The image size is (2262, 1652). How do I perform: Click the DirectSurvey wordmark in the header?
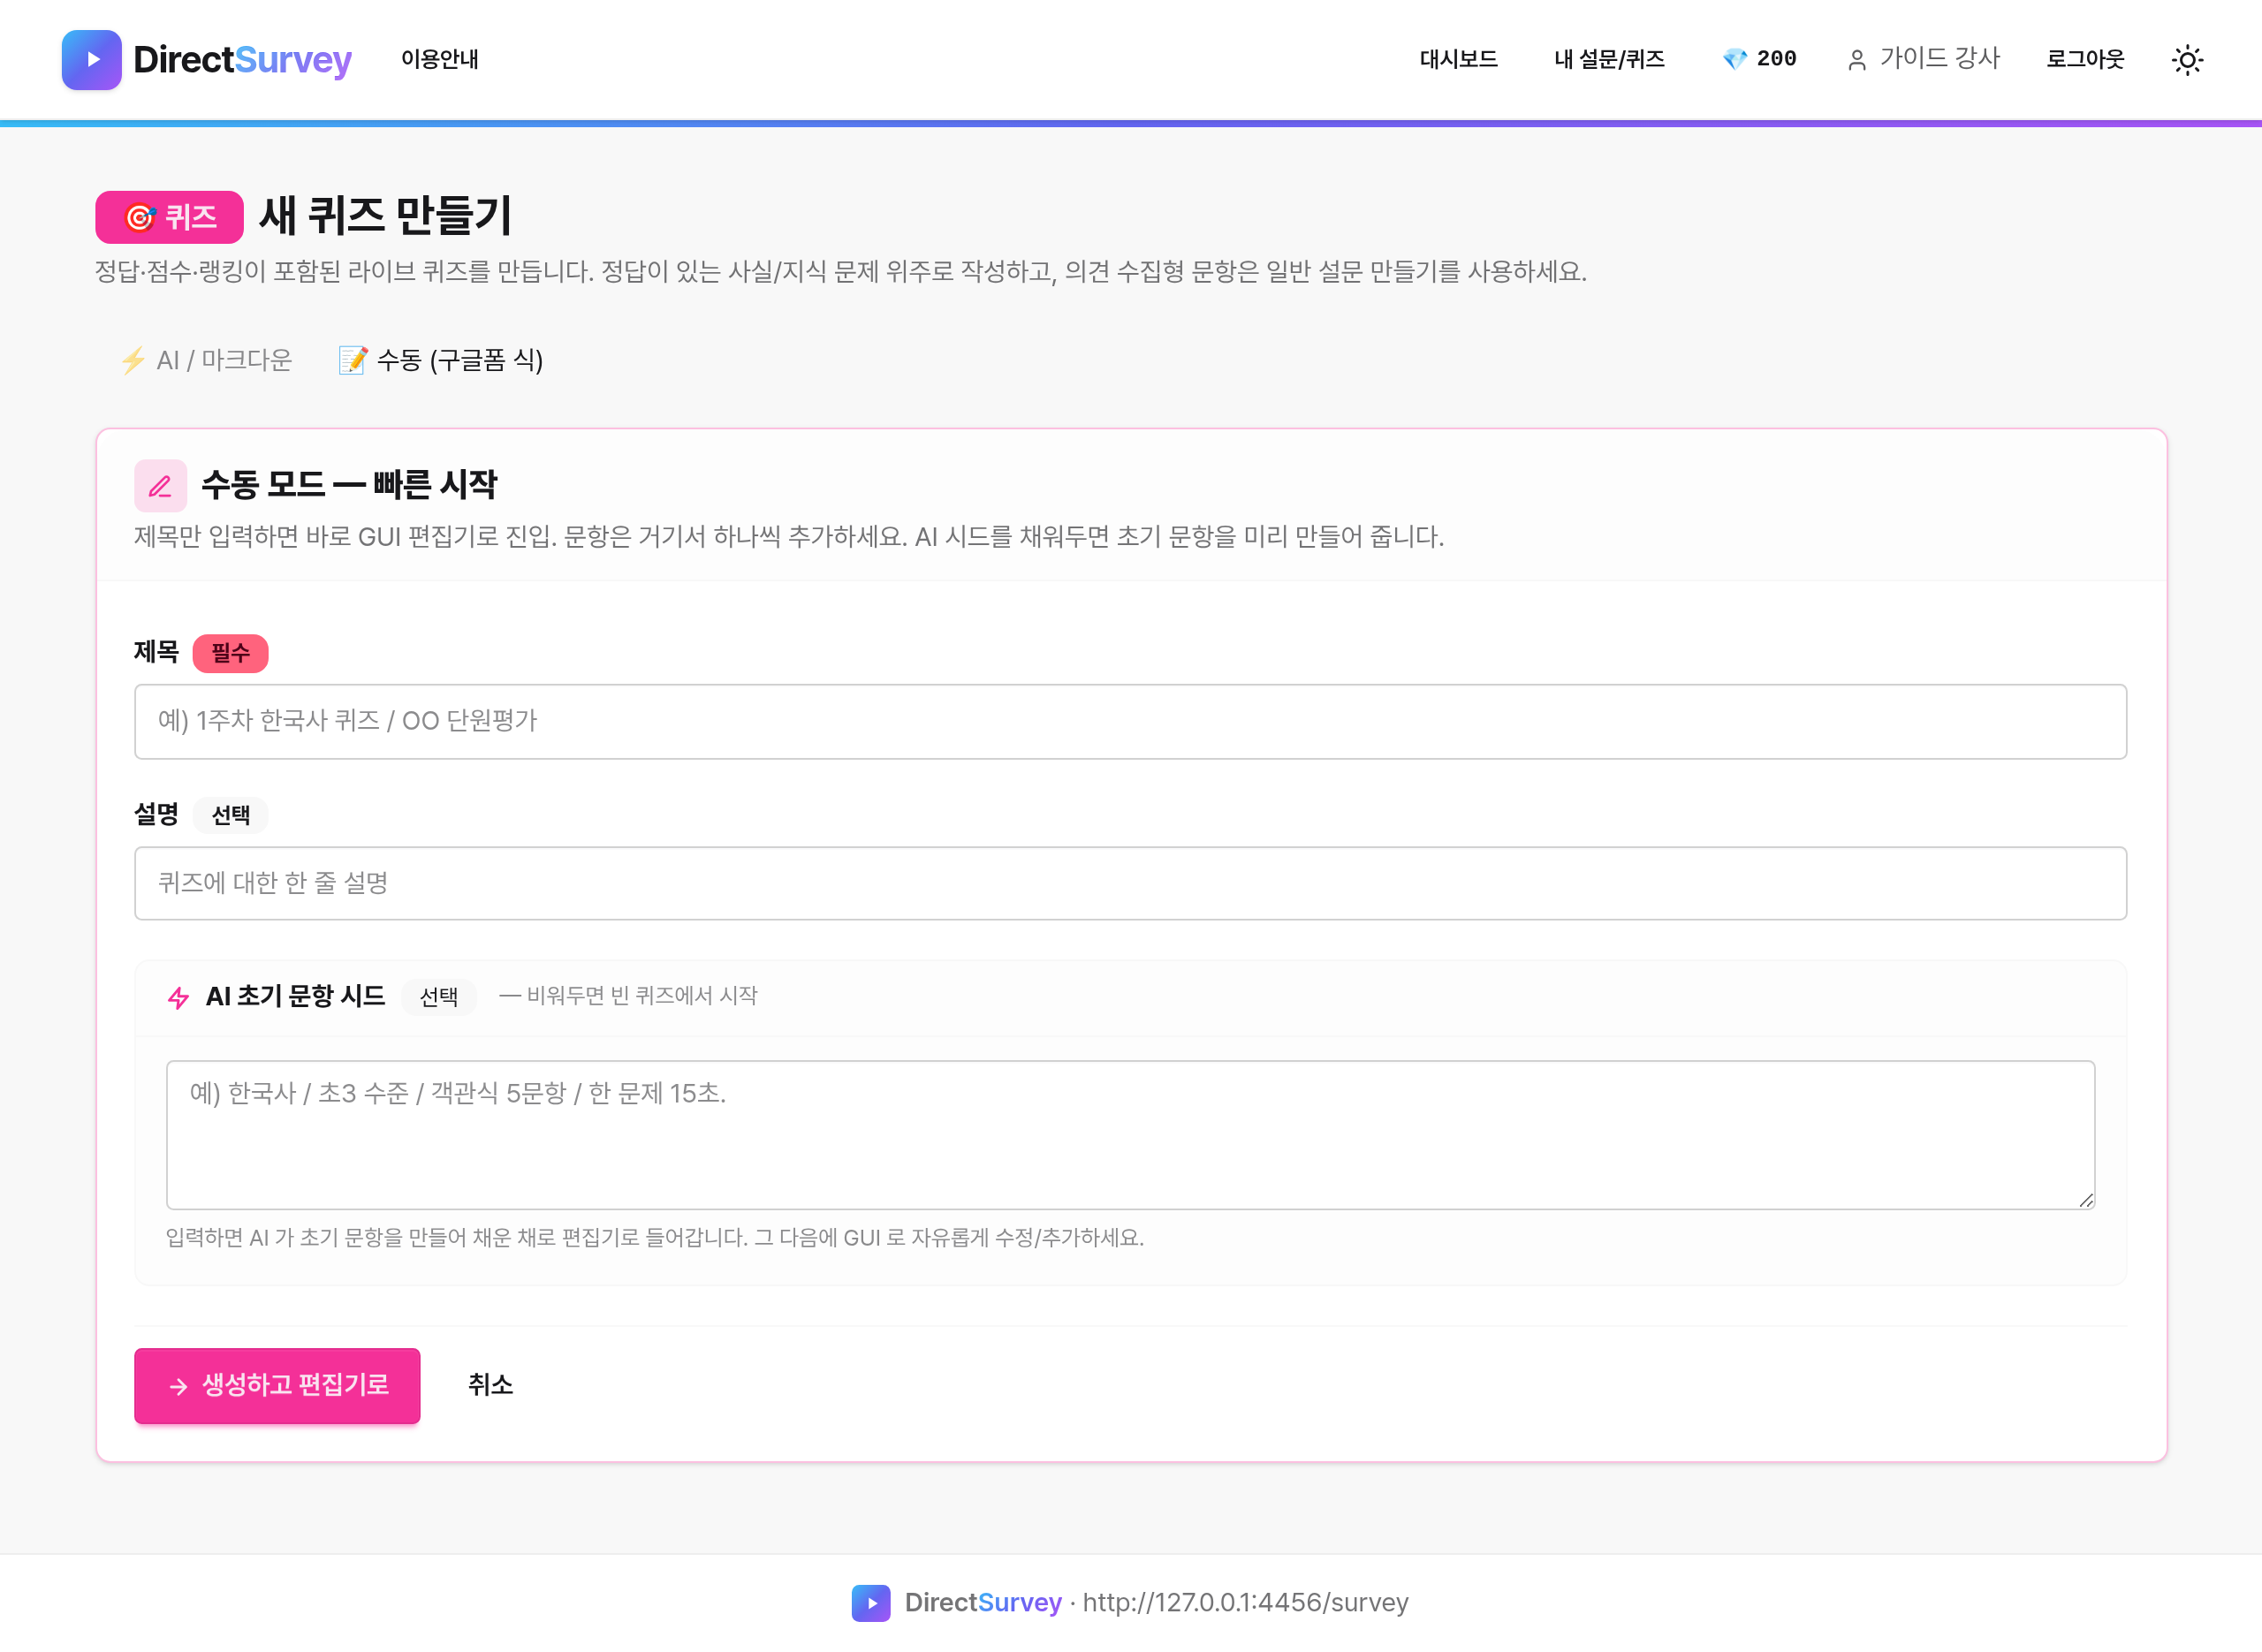point(242,60)
